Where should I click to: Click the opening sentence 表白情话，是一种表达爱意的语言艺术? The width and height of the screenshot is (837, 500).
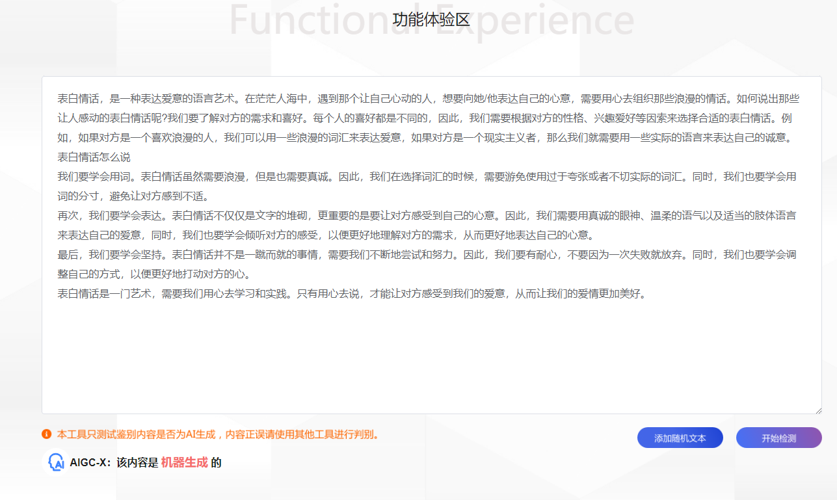(x=149, y=99)
